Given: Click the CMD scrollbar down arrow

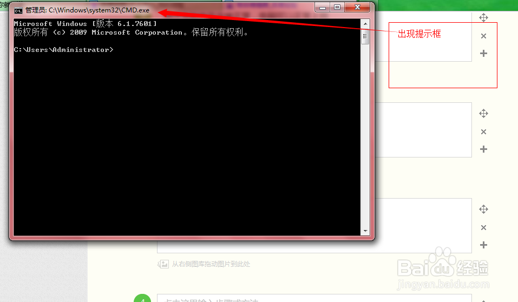Looking at the screenshot, I should tap(365, 231).
